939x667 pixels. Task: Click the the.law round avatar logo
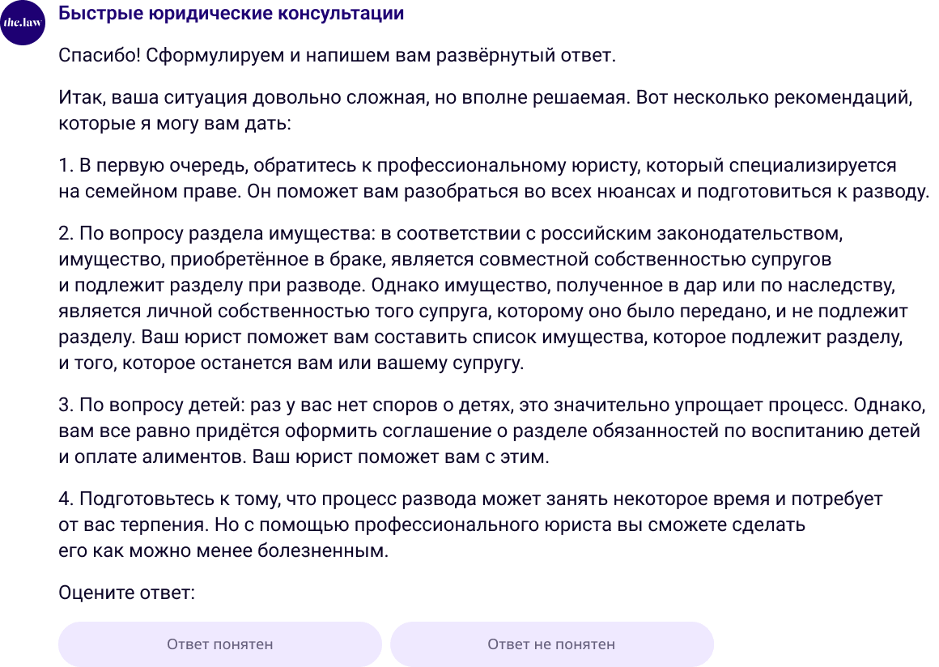(23, 23)
